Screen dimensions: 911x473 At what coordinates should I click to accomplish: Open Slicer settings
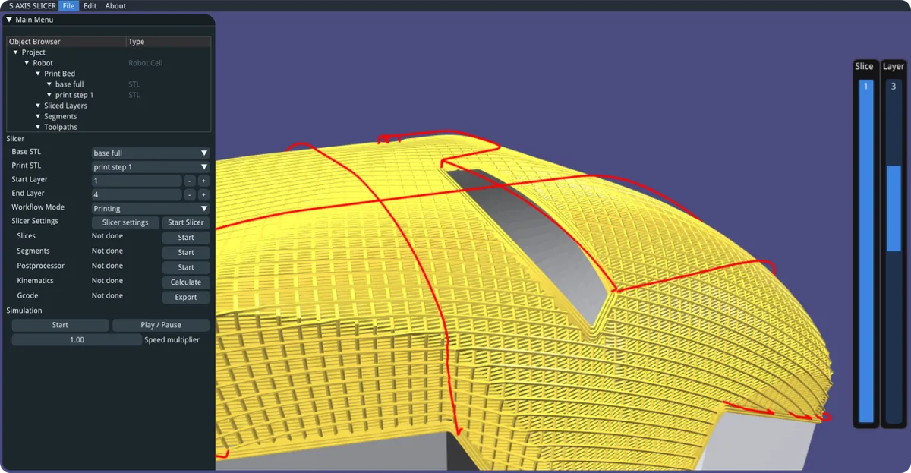coord(125,222)
